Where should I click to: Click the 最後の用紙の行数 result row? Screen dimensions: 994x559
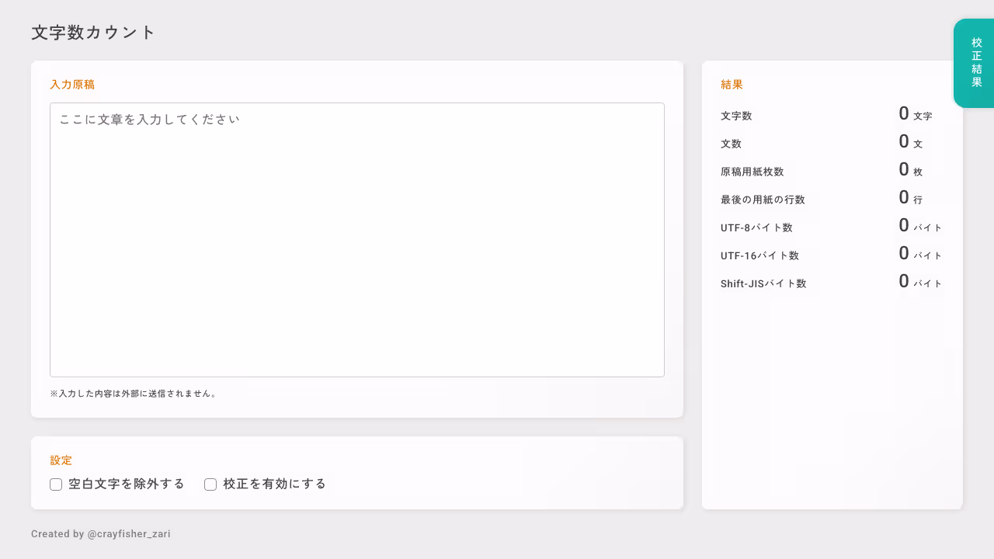click(763, 199)
